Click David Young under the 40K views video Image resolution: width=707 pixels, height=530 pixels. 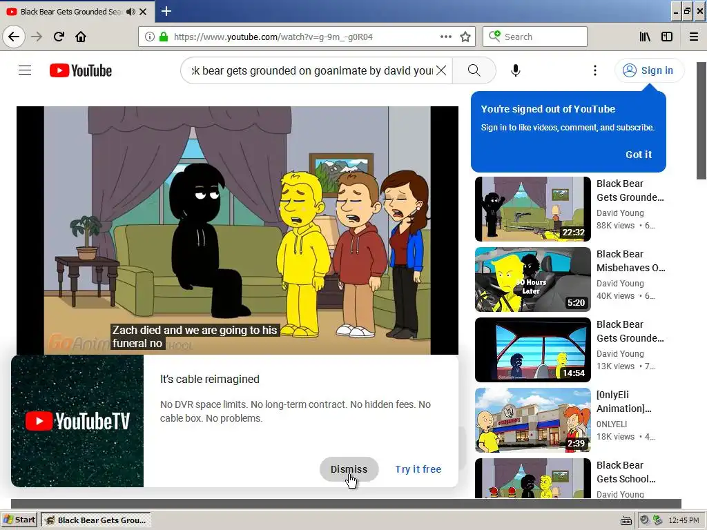click(x=620, y=284)
